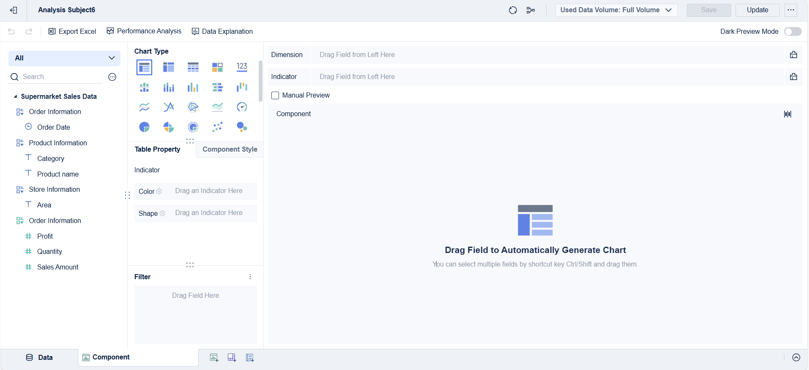Choose the color block table chart type
Viewport: 809px width, 370px height.
[217, 67]
